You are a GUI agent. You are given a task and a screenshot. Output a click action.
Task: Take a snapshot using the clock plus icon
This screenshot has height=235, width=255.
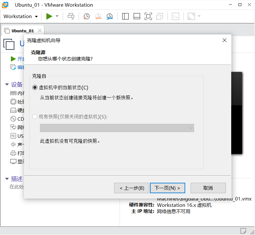(x=87, y=16)
